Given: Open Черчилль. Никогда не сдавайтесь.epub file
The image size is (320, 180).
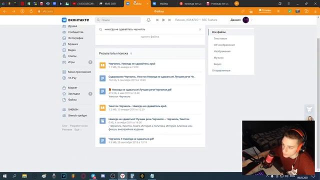Looking at the screenshot, I should coord(132,63).
